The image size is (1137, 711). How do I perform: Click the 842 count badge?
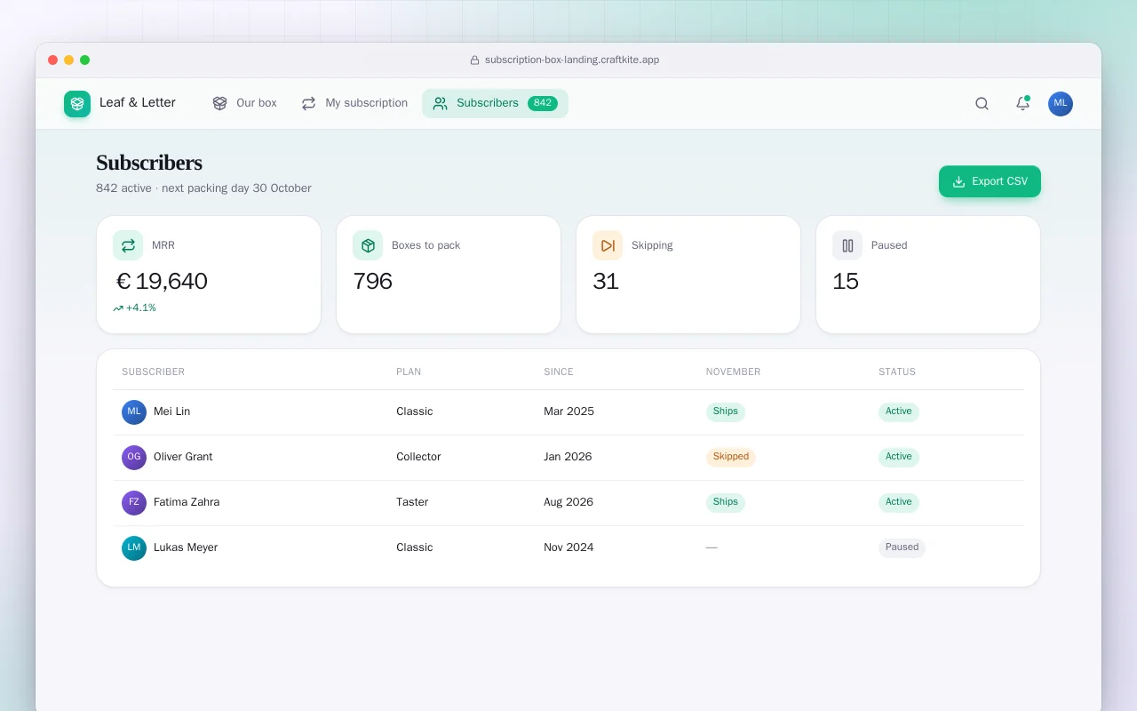(543, 103)
